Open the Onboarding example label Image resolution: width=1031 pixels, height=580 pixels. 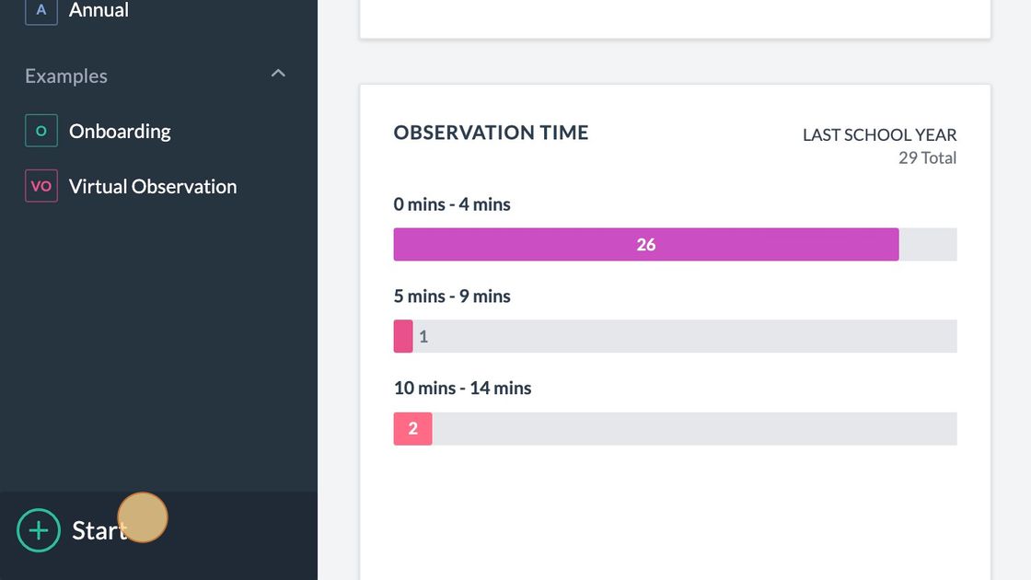point(120,132)
